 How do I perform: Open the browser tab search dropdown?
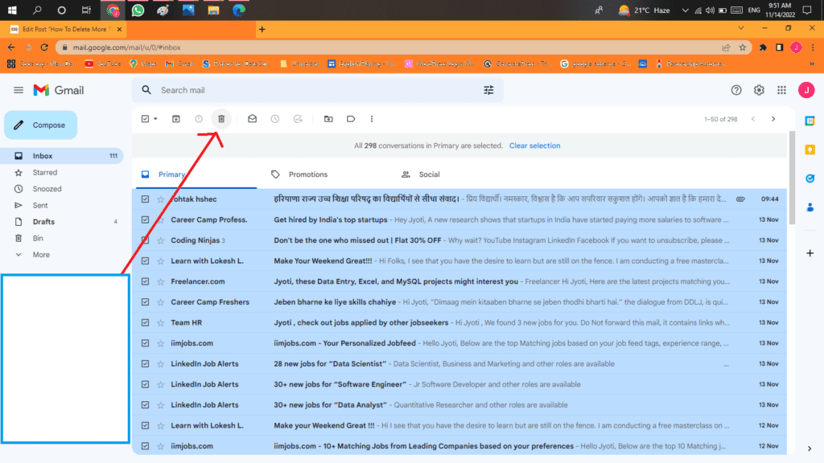click(741, 28)
